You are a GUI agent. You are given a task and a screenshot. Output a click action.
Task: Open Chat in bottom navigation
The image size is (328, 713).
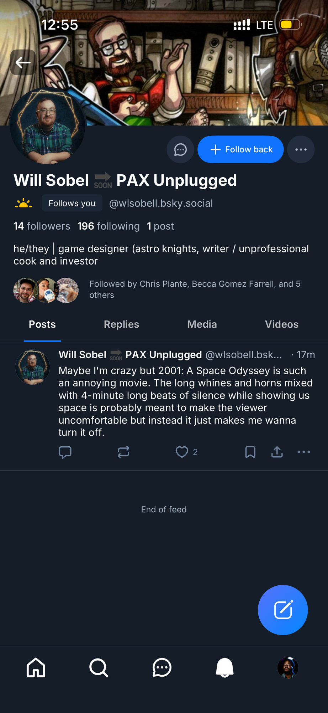tap(162, 667)
